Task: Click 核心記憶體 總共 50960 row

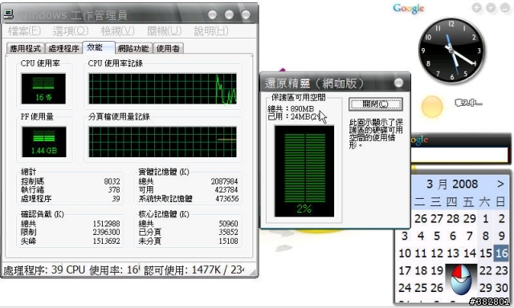Action: 188,224
